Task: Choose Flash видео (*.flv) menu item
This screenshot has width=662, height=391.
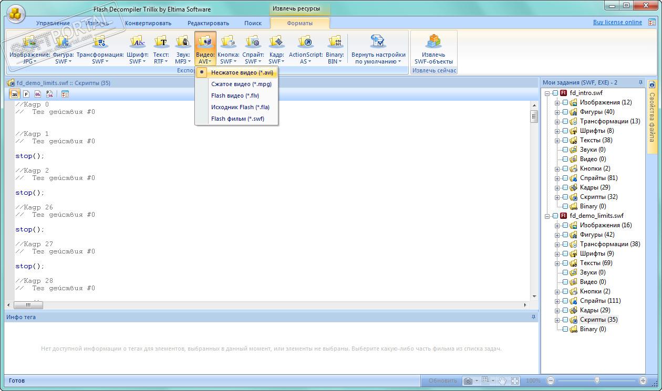Action: point(236,96)
